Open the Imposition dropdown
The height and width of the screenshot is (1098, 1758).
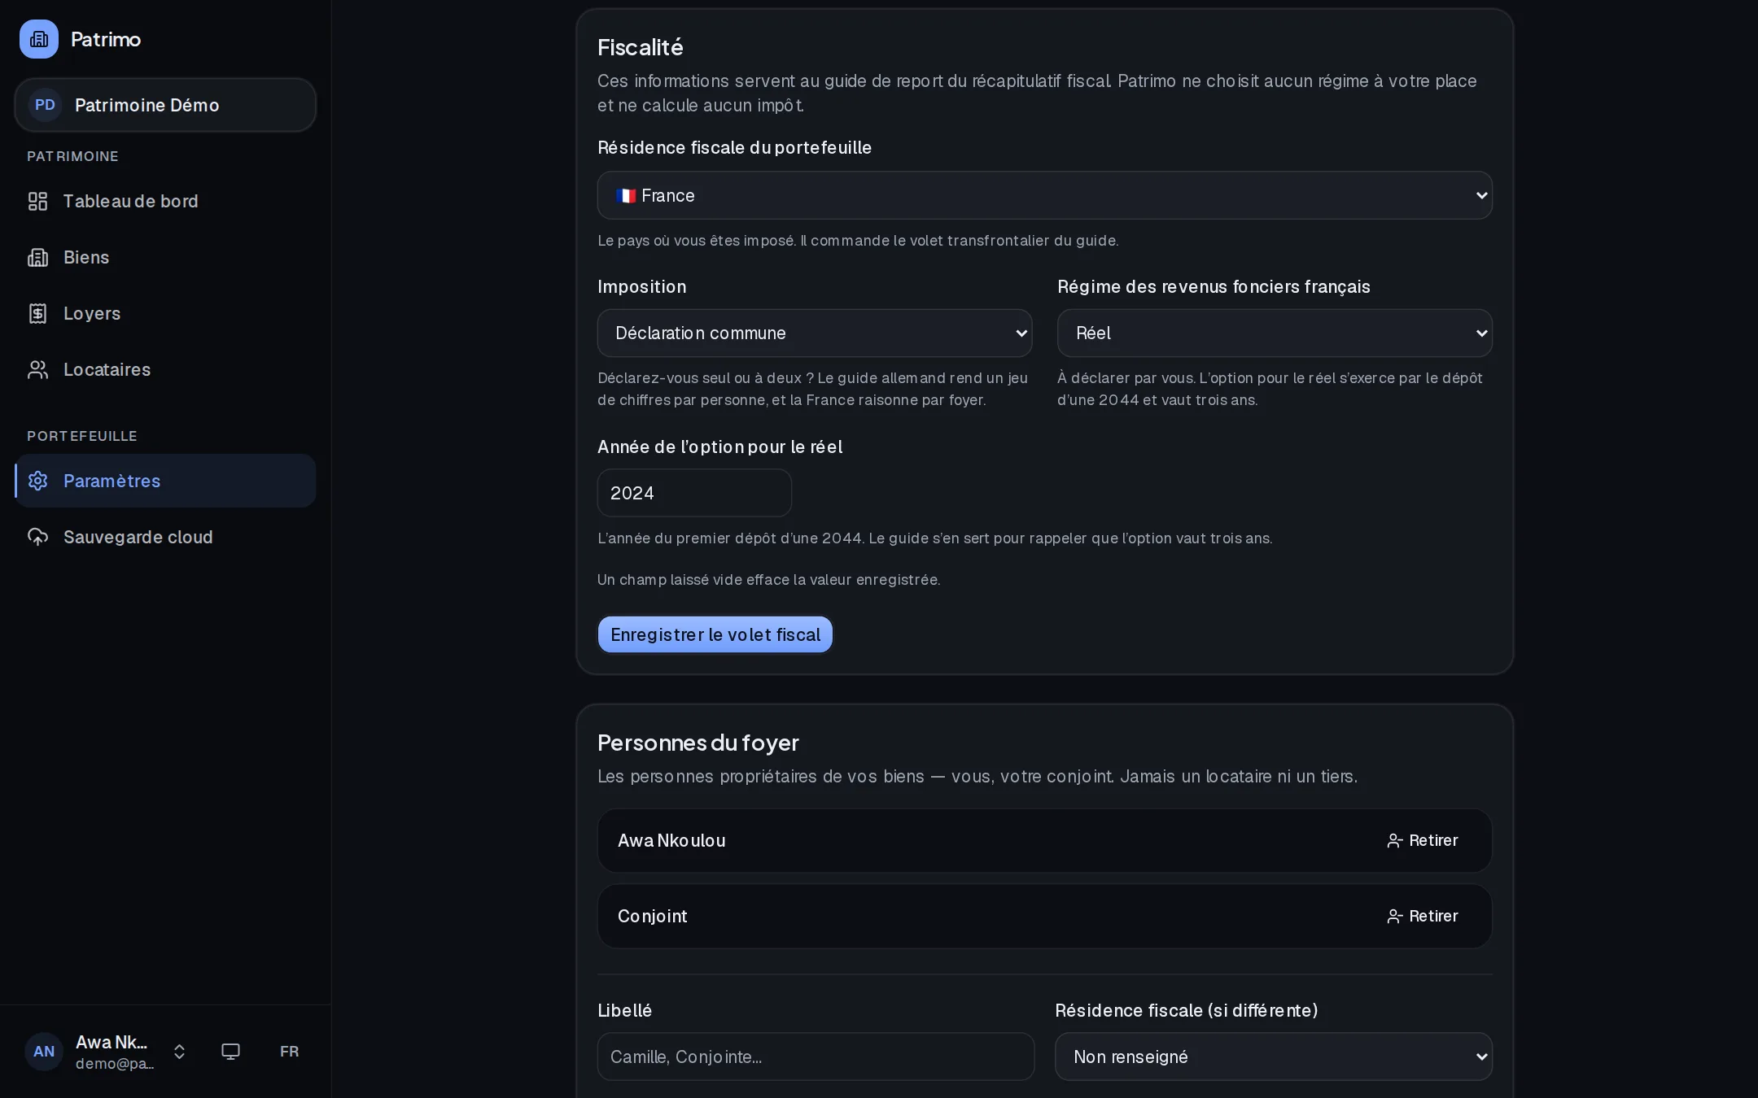815,333
